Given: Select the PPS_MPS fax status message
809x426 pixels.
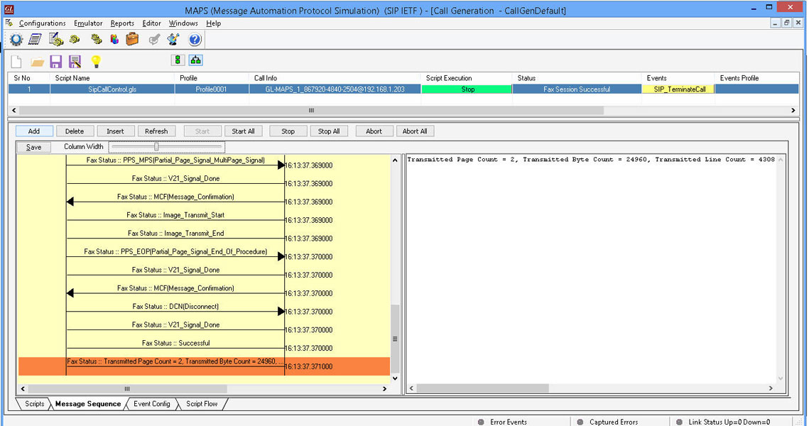Looking at the screenshot, I should (x=175, y=160).
